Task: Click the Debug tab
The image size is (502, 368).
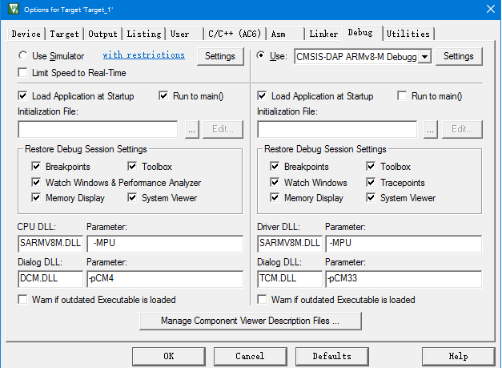Action: [x=363, y=33]
